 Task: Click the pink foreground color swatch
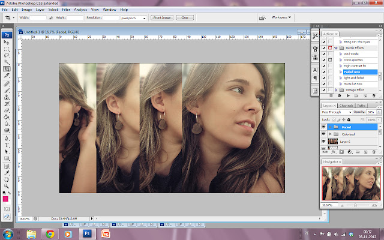coord(6,199)
